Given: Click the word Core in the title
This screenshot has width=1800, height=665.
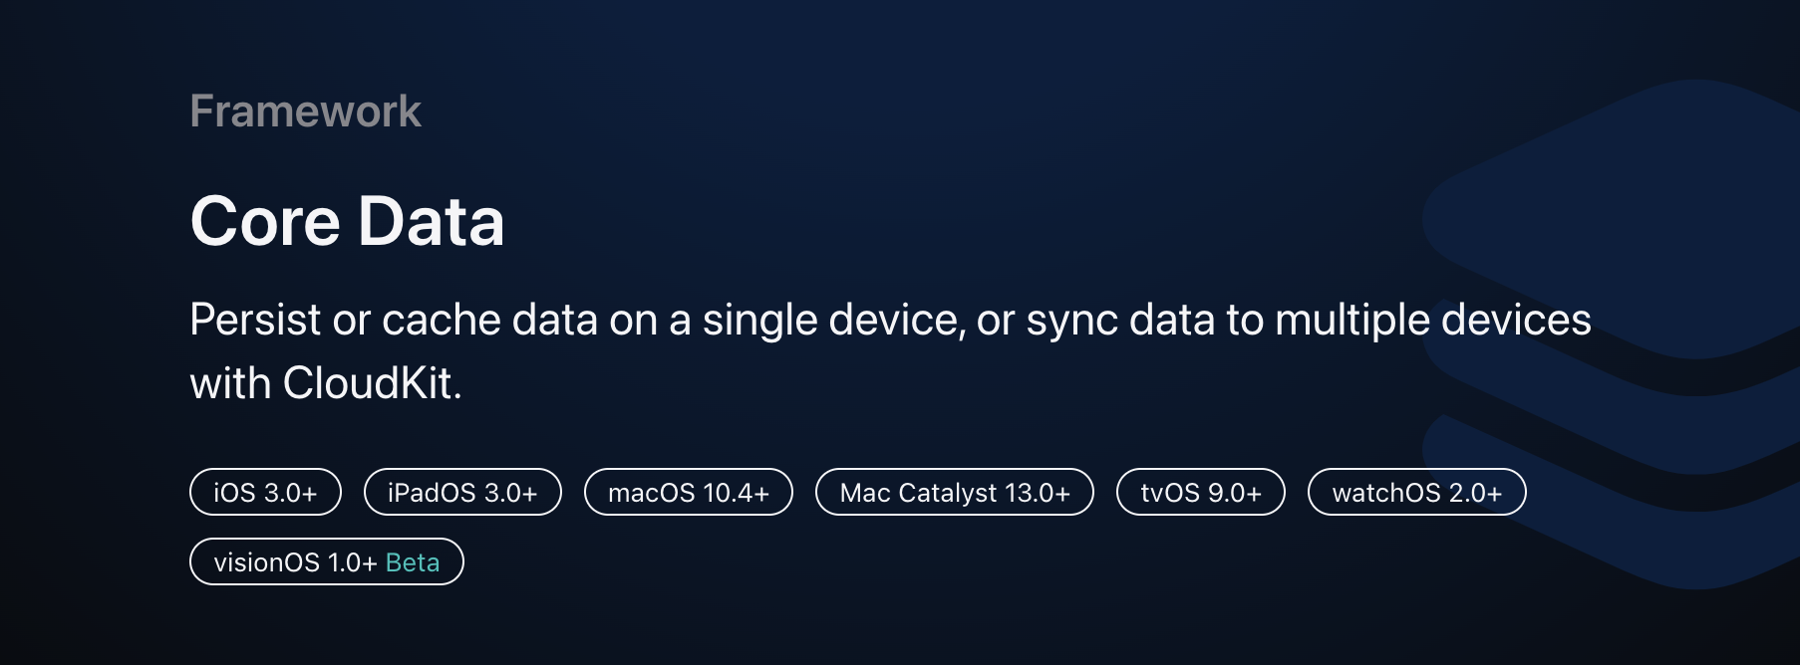Looking at the screenshot, I should (265, 221).
